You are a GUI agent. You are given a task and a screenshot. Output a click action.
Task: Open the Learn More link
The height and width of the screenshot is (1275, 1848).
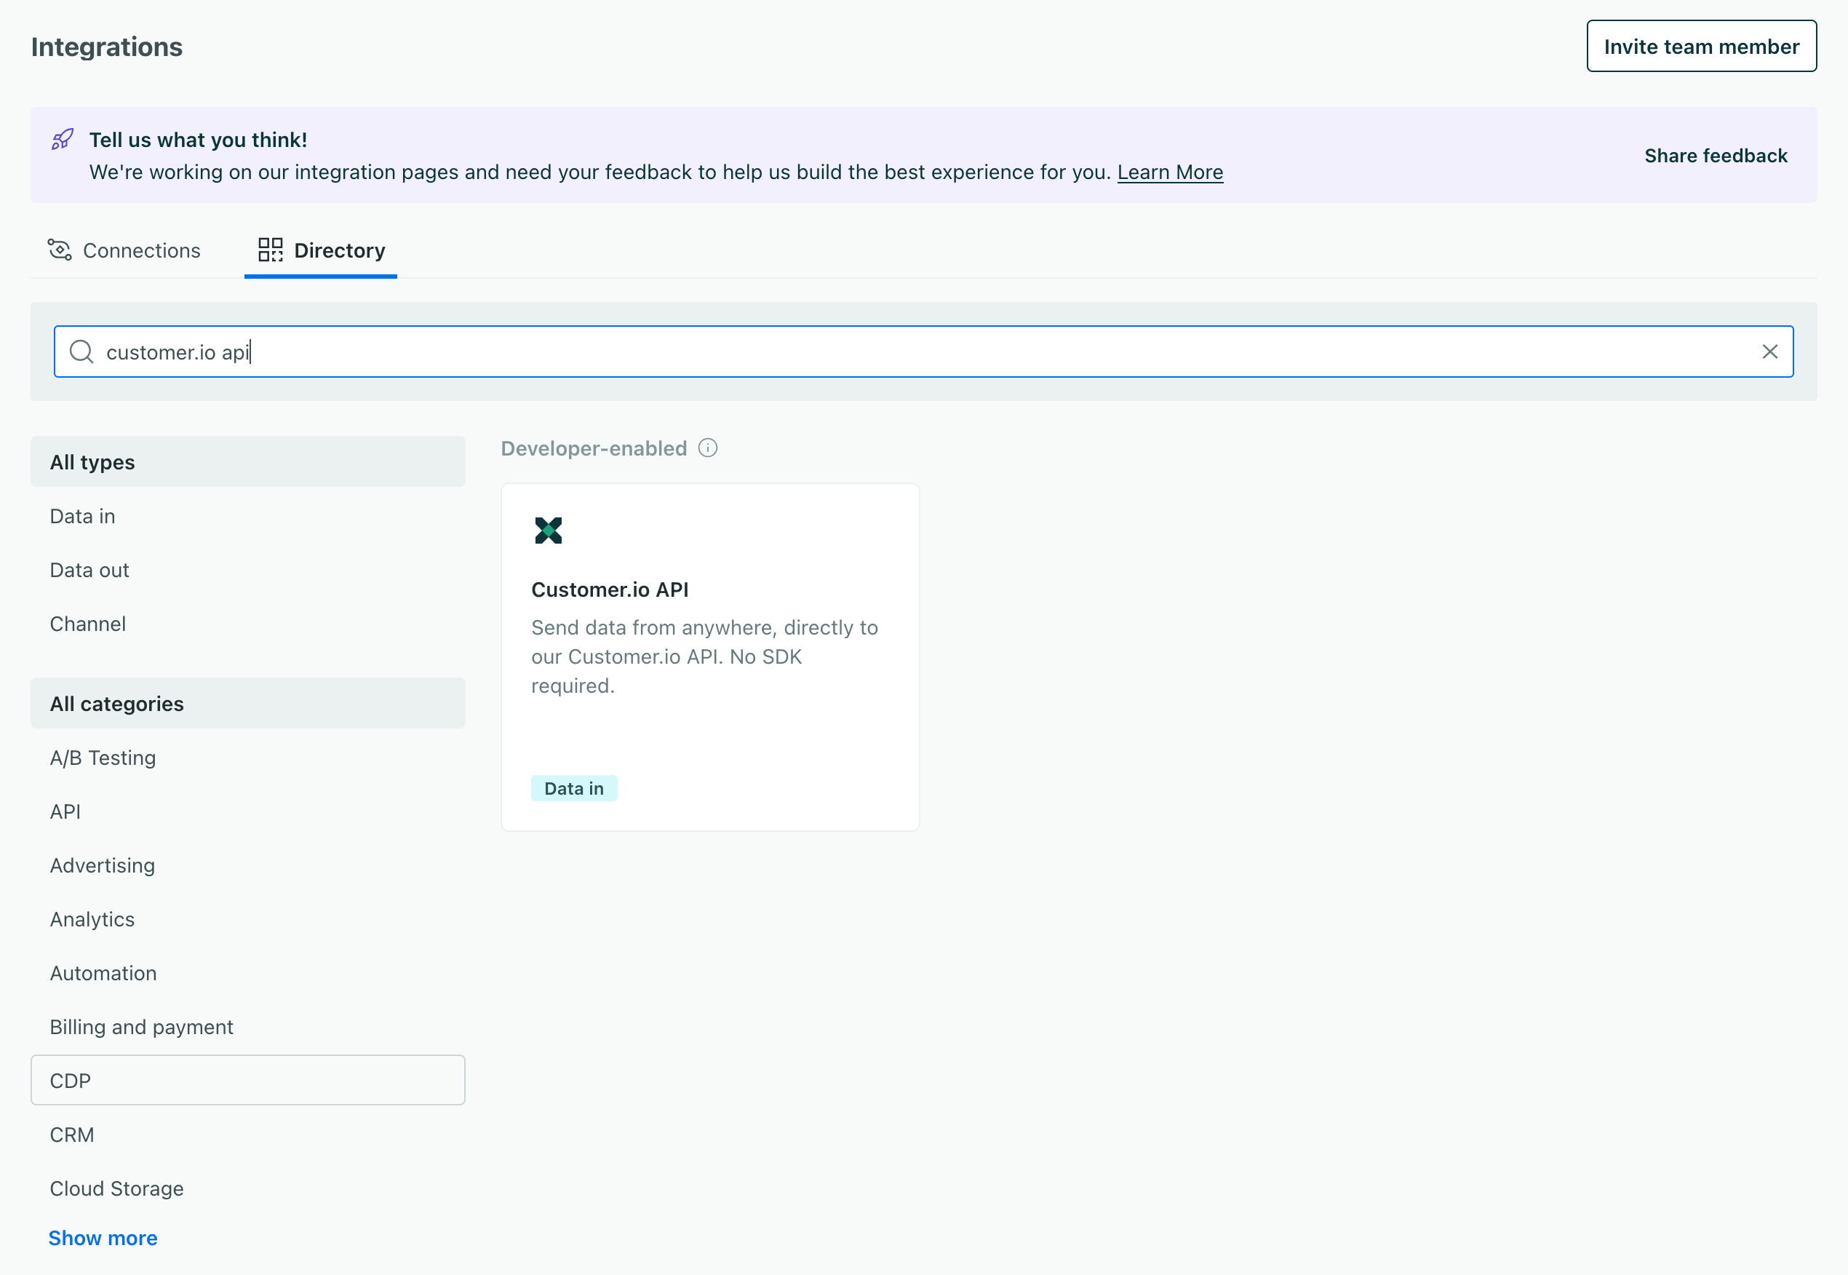pos(1170,172)
